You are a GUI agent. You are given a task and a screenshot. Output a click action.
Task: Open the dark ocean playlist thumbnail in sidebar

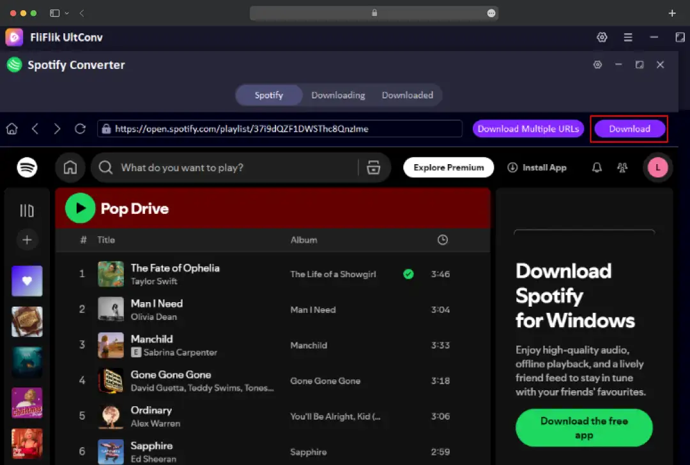pyautogui.click(x=27, y=362)
